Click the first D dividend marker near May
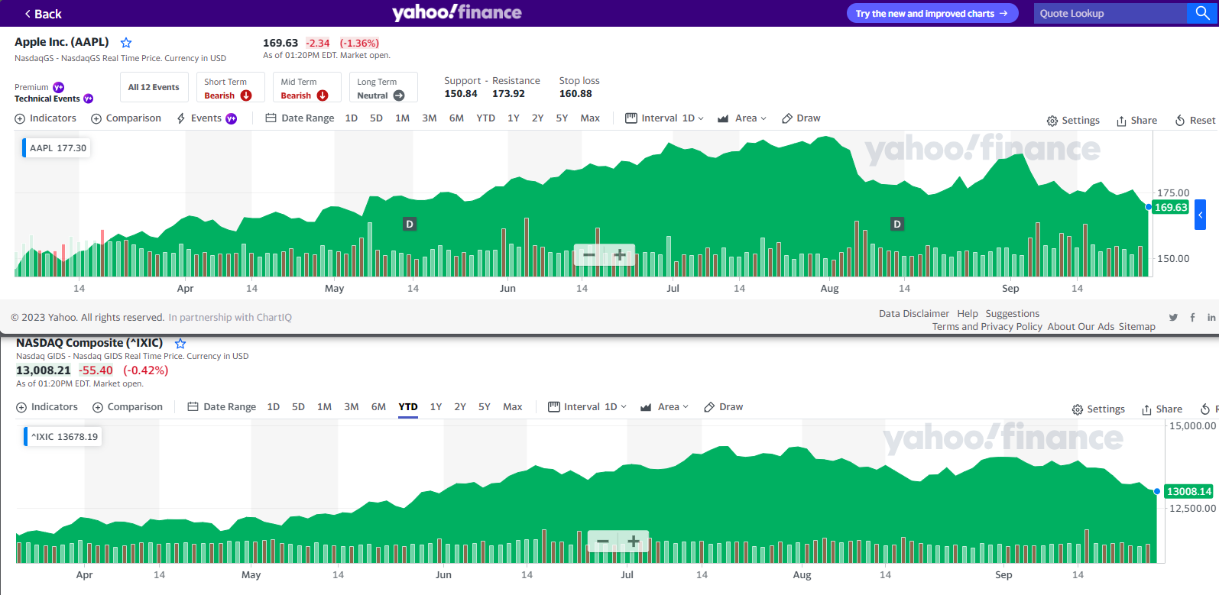The width and height of the screenshot is (1219, 595). pyautogui.click(x=410, y=224)
